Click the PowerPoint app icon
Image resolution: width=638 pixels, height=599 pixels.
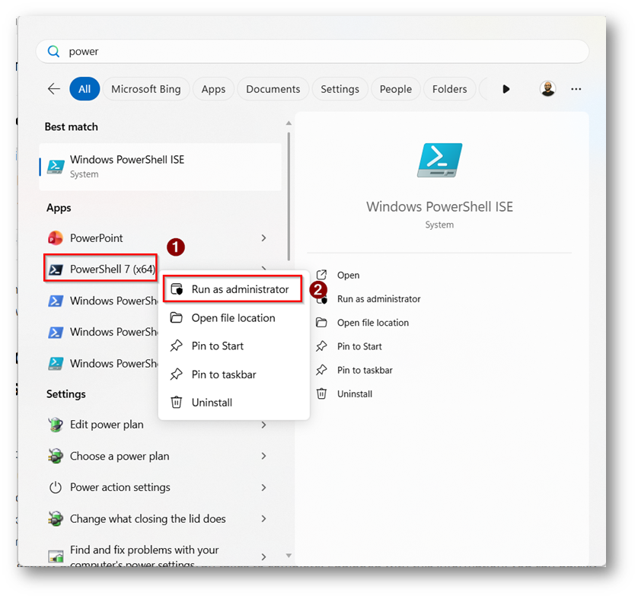pyautogui.click(x=56, y=238)
